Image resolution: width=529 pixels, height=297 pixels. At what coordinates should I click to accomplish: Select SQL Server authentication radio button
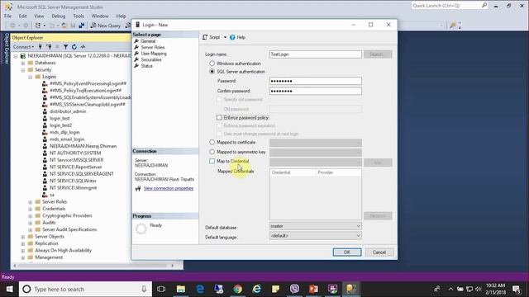(x=212, y=72)
